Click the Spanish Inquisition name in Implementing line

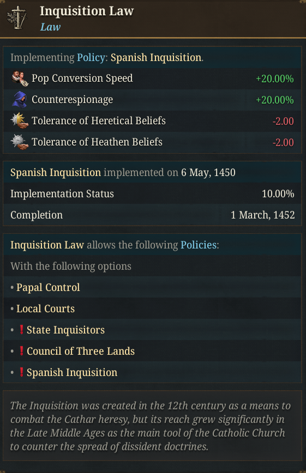coord(156,57)
